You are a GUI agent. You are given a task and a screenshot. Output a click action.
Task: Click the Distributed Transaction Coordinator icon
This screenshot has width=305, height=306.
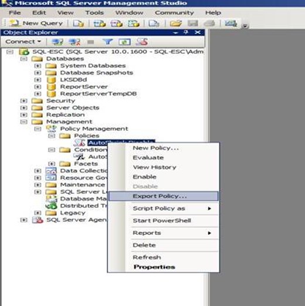tap(51, 206)
